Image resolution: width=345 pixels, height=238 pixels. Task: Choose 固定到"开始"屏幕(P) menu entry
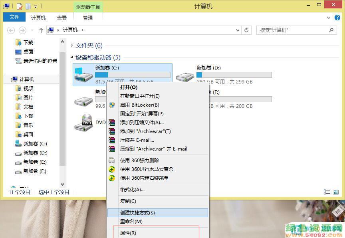pos(158,114)
